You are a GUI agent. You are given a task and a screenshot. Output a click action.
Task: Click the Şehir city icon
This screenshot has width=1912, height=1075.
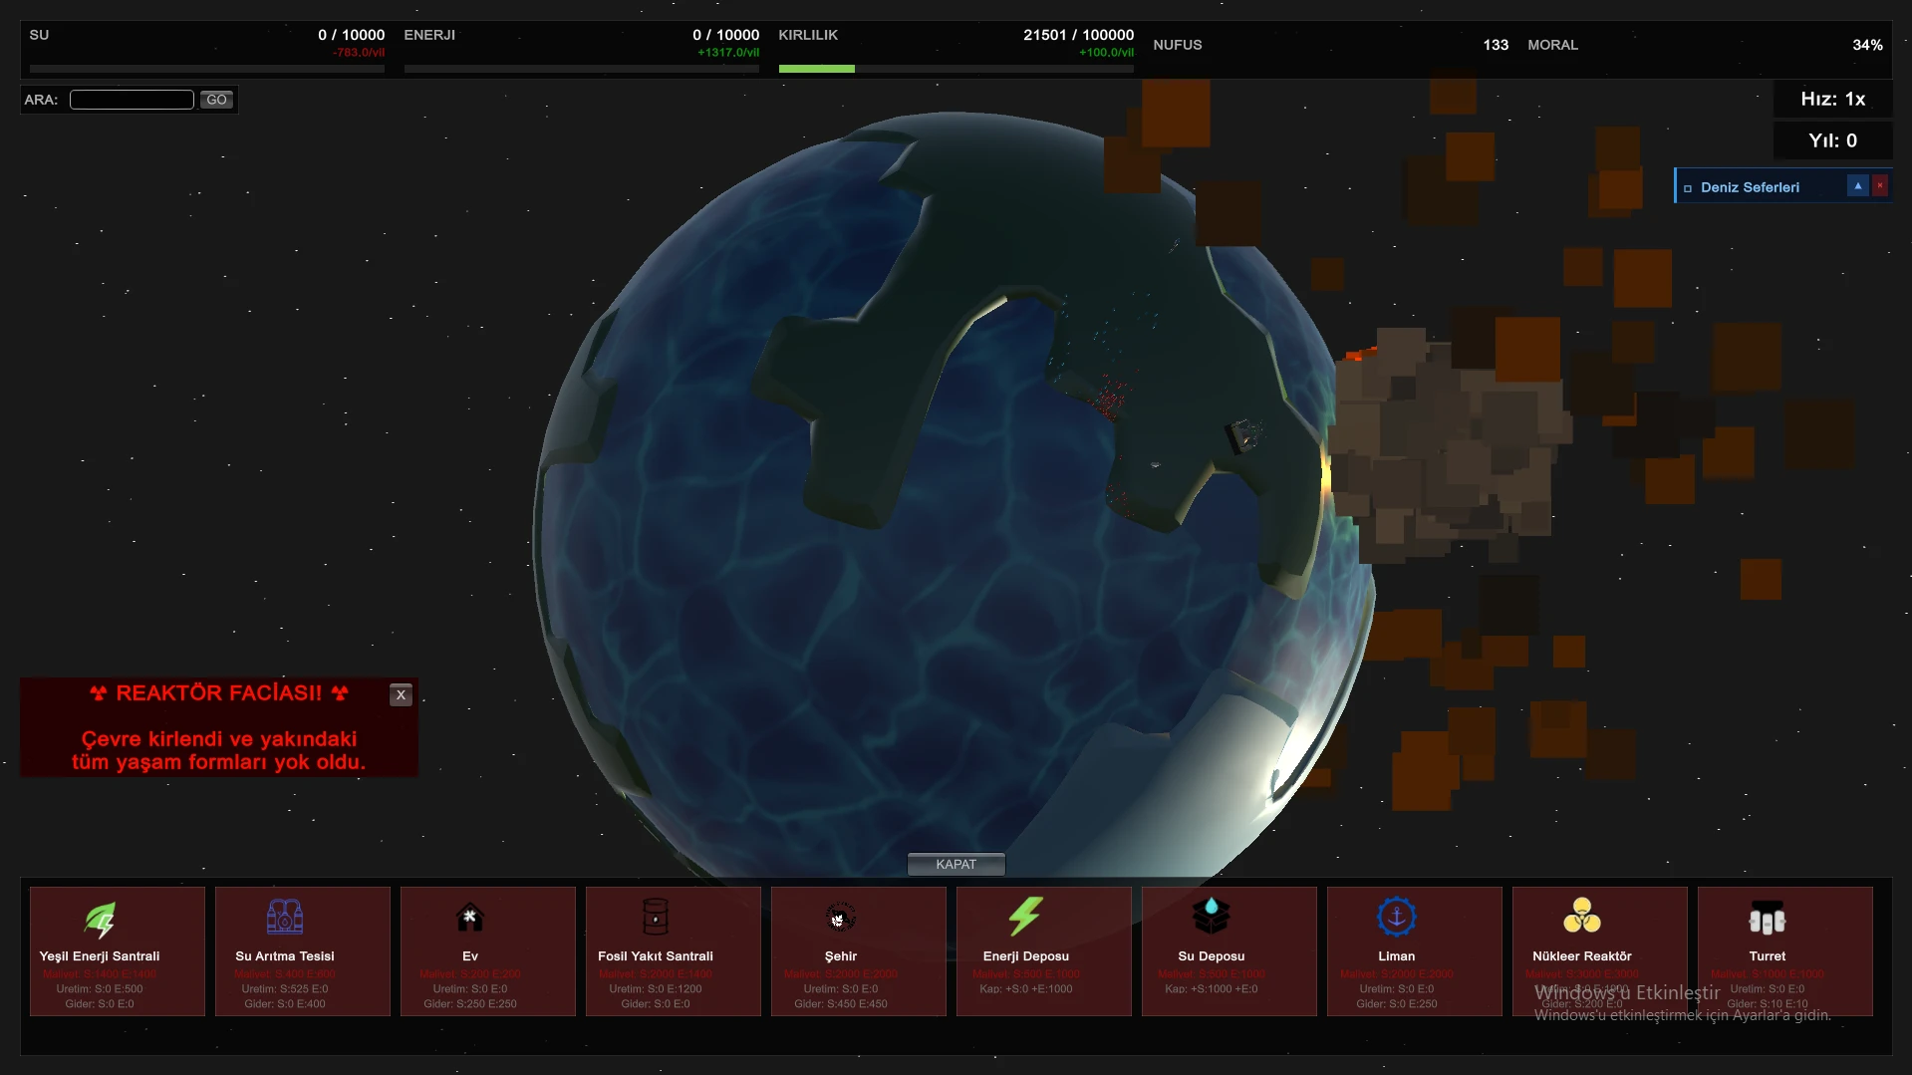pos(841,918)
